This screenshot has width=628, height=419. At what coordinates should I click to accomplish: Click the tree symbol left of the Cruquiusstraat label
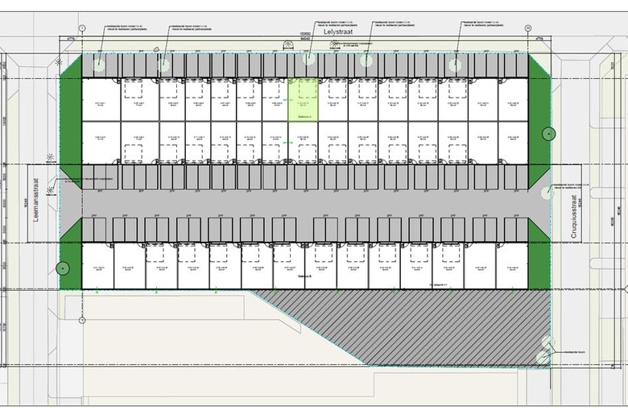pos(547,192)
